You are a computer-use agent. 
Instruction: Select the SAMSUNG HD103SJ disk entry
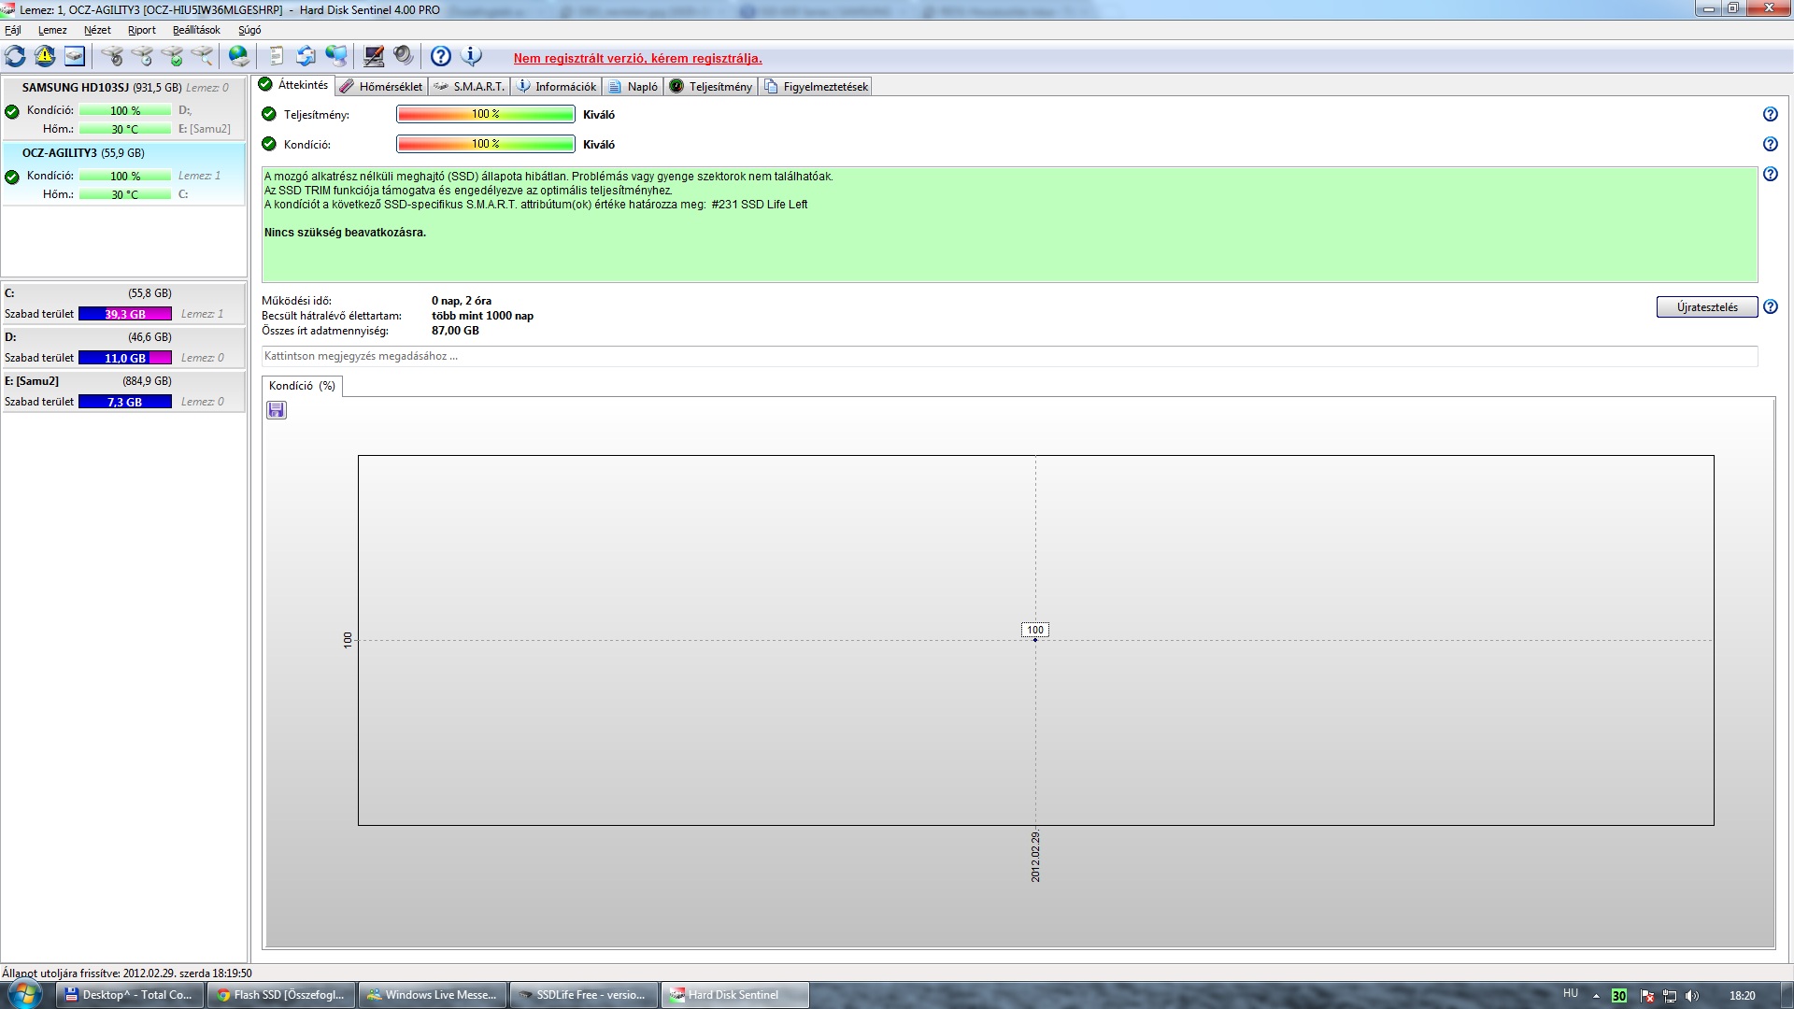pos(123,108)
